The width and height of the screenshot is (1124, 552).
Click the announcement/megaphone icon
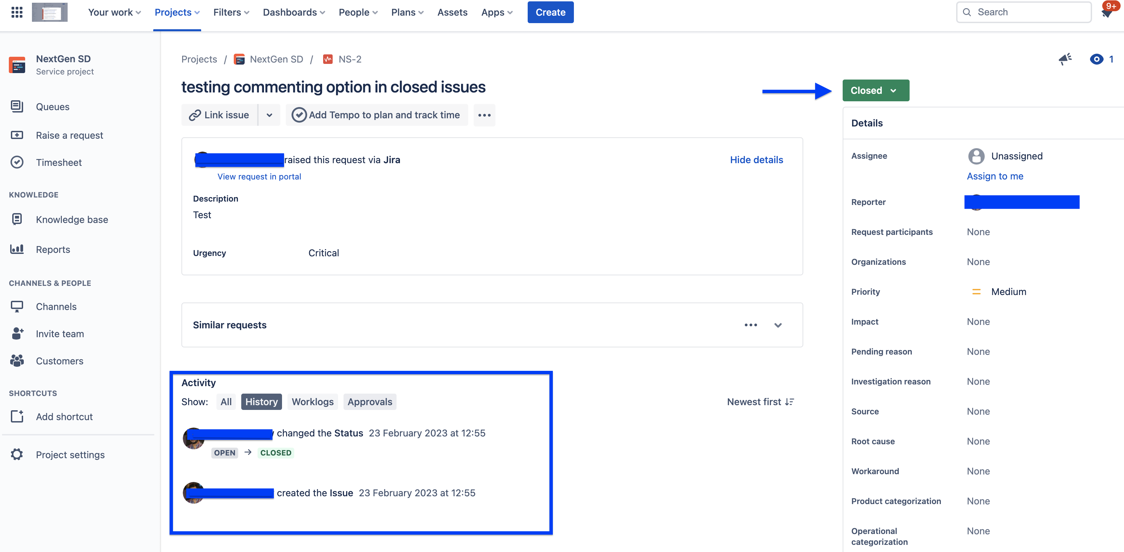pos(1066,59)
